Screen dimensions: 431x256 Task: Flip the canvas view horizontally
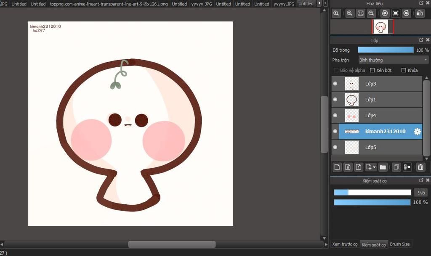(420, 13)
